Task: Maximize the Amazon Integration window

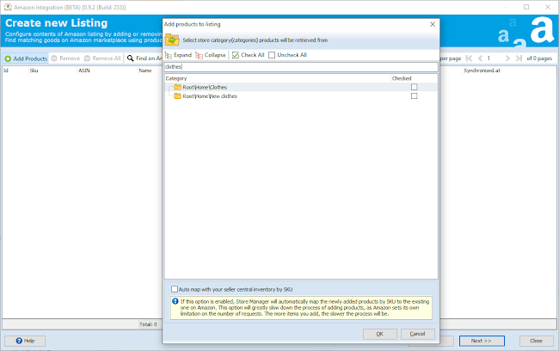Action: (526, 7)
